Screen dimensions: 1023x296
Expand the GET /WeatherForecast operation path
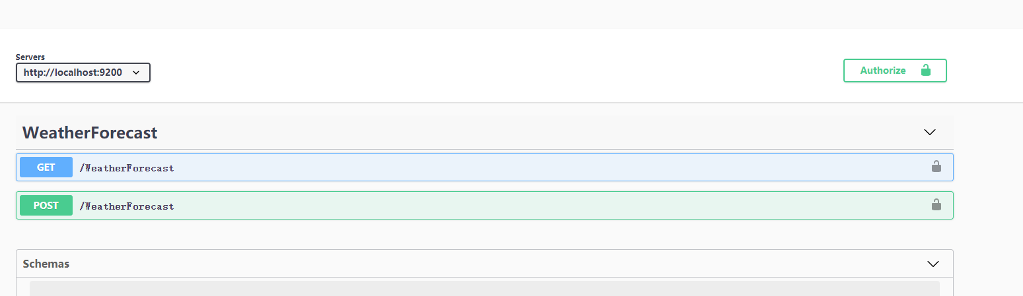coord(127,168)
